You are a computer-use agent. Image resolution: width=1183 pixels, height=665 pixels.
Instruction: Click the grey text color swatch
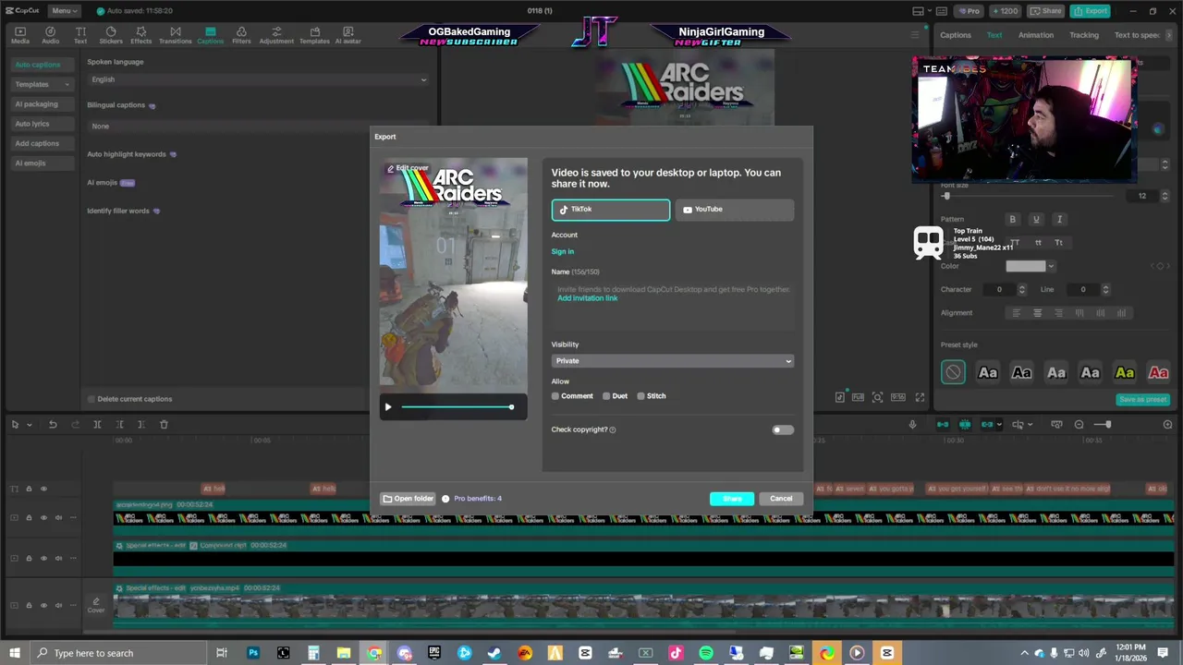pyautogui.click(x=1026, y=267)
